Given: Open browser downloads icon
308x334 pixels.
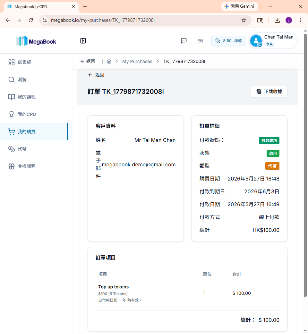Looking at the screenshot, I should [x=277, y=20].
